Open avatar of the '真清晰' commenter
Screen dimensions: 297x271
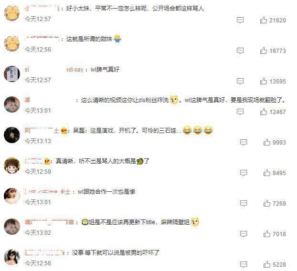[12, 166]
